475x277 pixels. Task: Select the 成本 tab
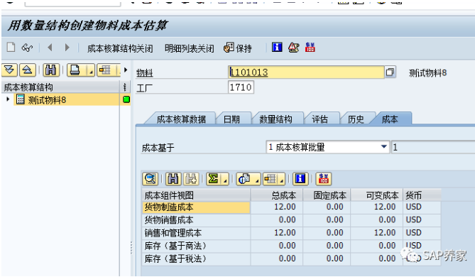tap(390, 119)
